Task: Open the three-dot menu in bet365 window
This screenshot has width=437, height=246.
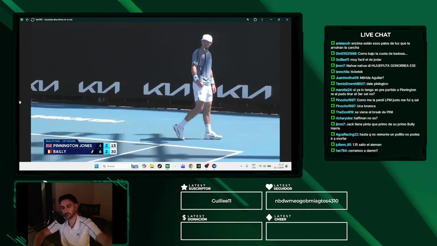Action: coord(262,19)
